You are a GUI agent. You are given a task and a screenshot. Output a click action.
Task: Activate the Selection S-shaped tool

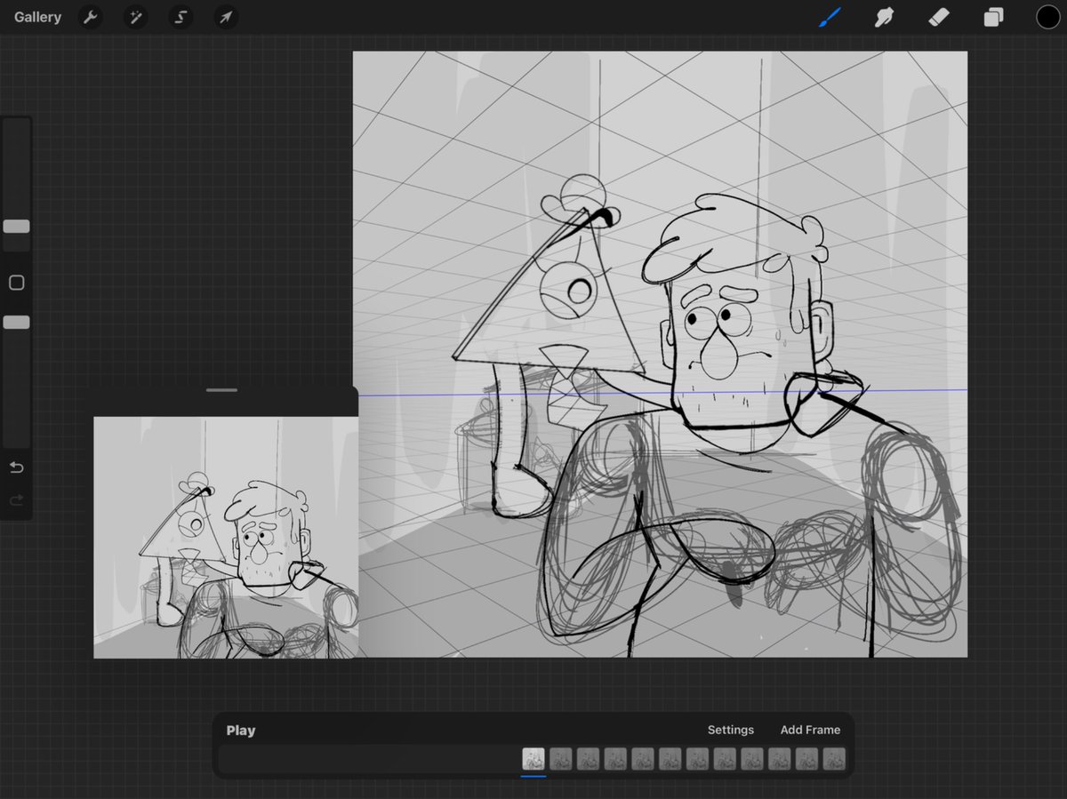pos(181,17)
